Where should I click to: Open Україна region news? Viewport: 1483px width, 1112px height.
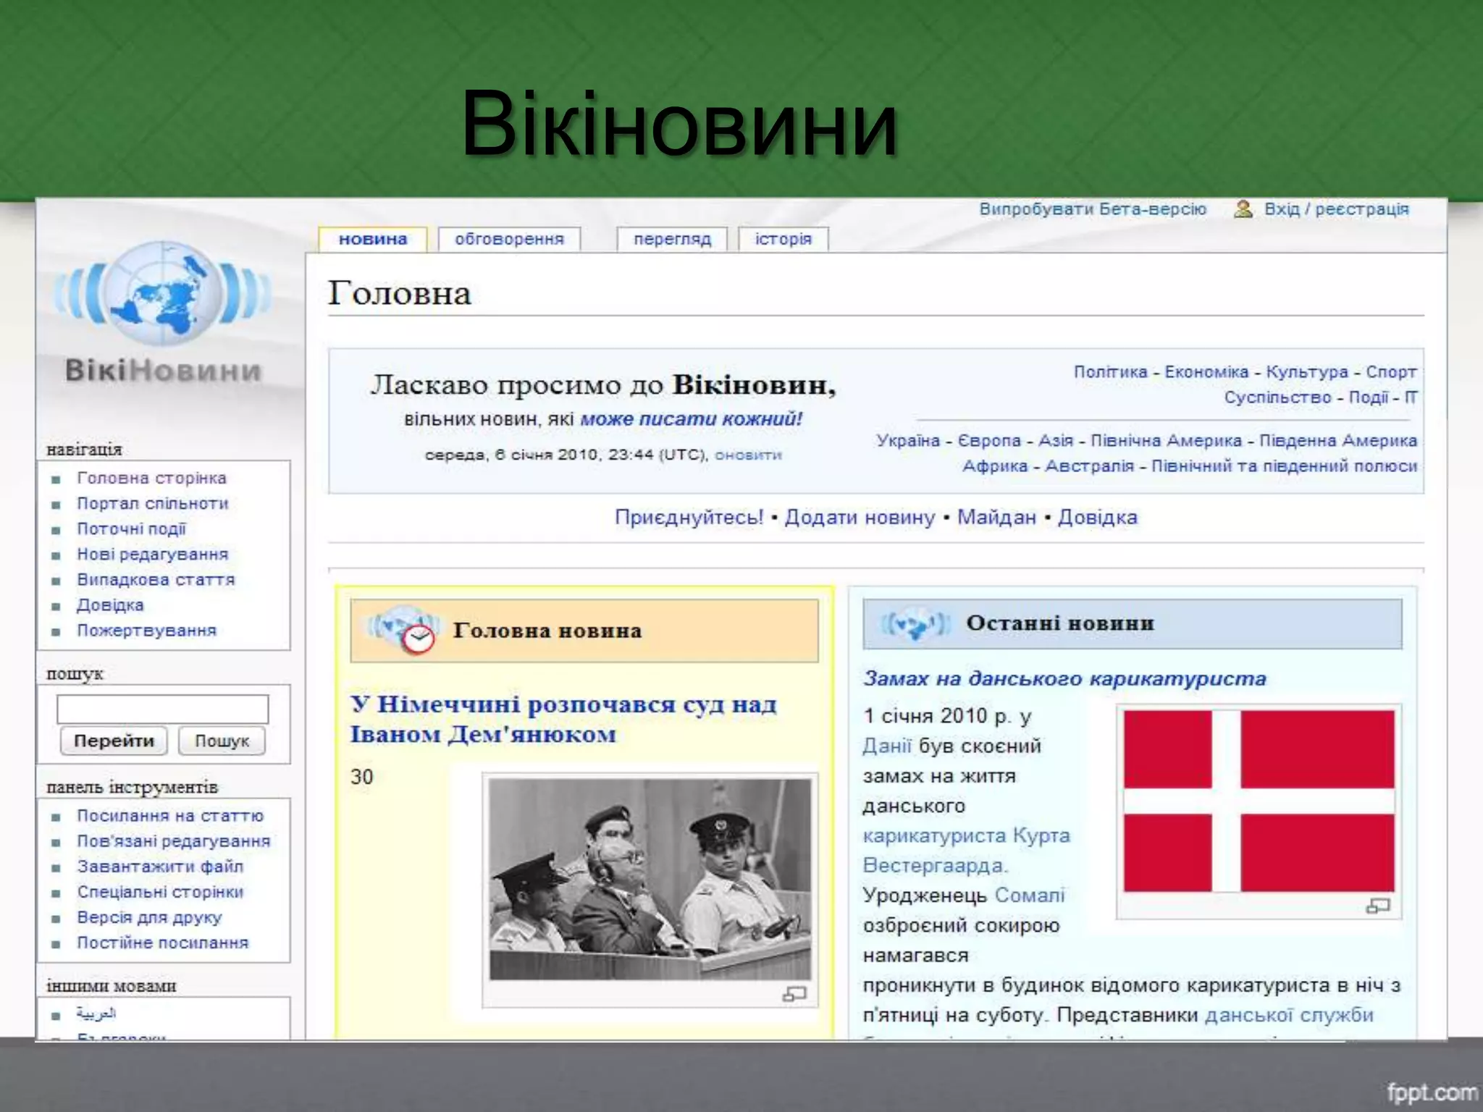908,441
